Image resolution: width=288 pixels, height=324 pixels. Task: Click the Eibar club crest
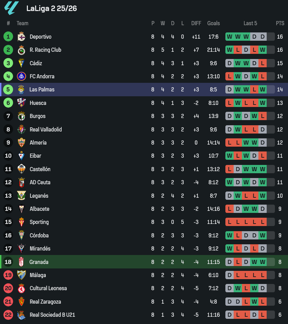tap(22, 156)
